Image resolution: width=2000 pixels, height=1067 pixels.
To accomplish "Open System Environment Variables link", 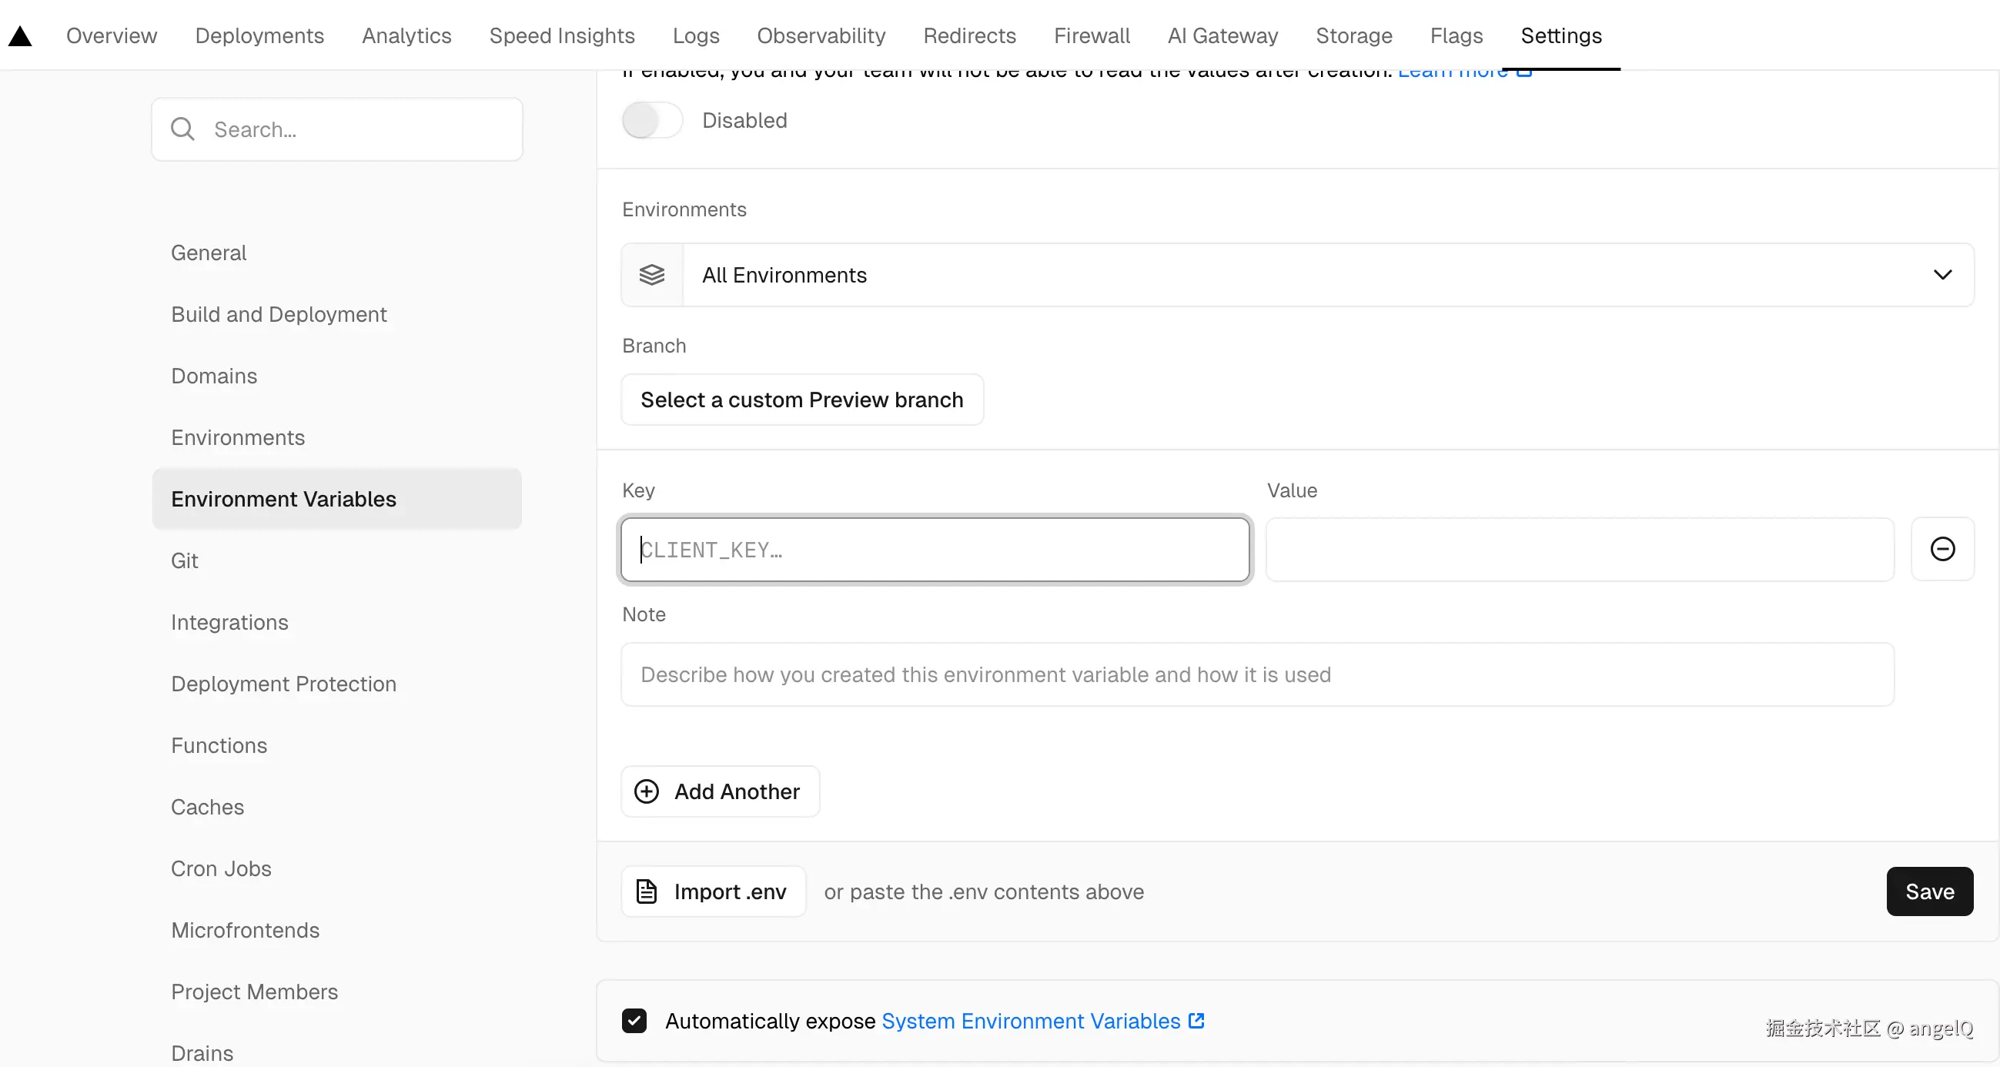I will click(x=1030, y=1020).
